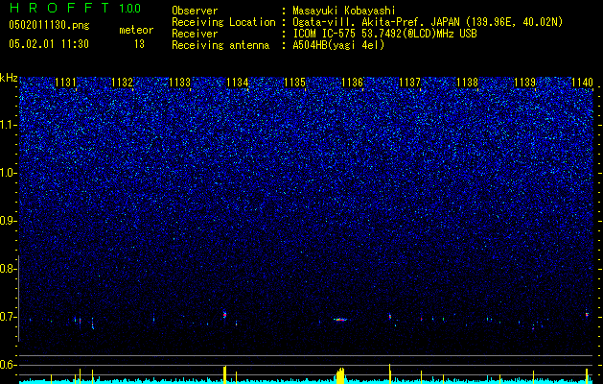Click the 1137 time marker
This screenshot has height=384, width=603.
pos(410,83)
